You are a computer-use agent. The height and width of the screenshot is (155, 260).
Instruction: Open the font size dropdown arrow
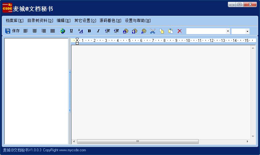(247, 31)
